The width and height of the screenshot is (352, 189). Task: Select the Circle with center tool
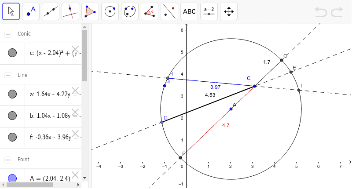[110, 11]
